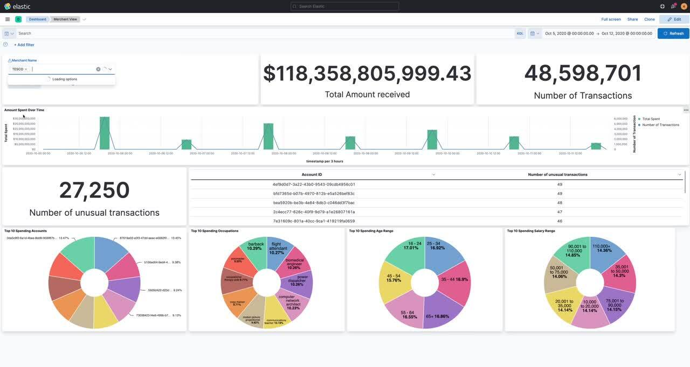Screen dimensions: 690x367
Task: Open the saved queries menu icon
Action: point(9,33)
